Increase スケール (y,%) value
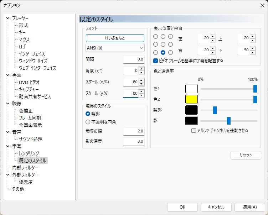268x215 pixels. [x=141, y=91]
